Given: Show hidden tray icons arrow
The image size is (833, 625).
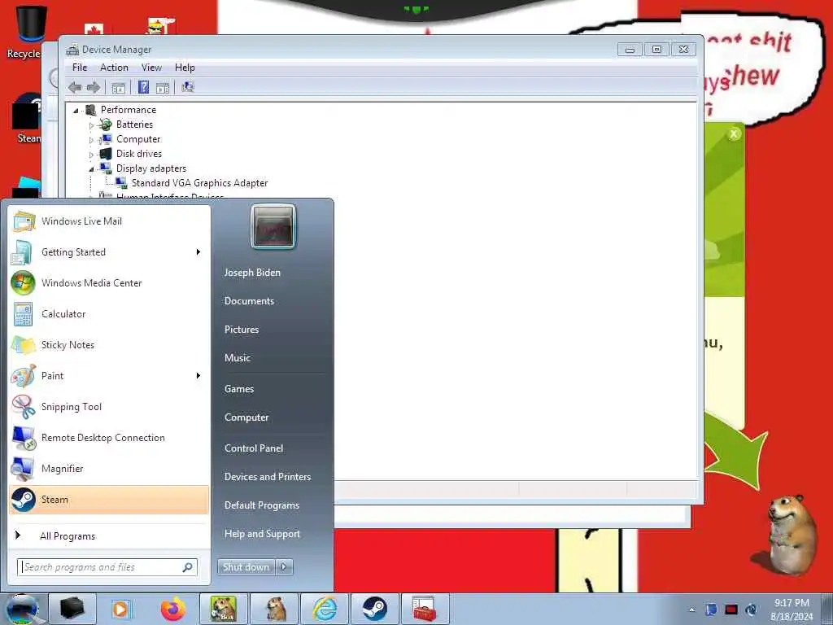Looking at the screenshot, I should (x=691, y=610).
